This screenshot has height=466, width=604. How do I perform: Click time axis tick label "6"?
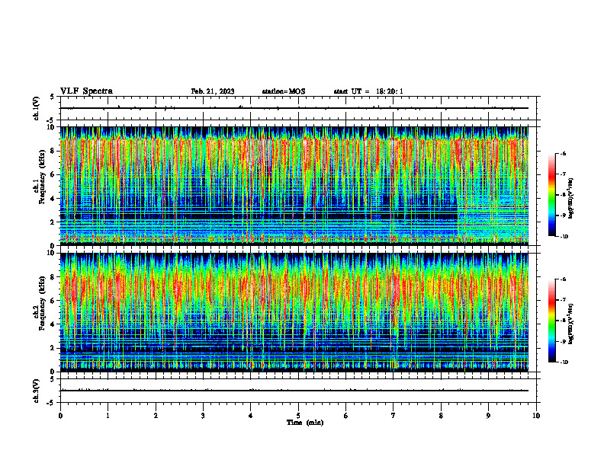coord(346,416)
